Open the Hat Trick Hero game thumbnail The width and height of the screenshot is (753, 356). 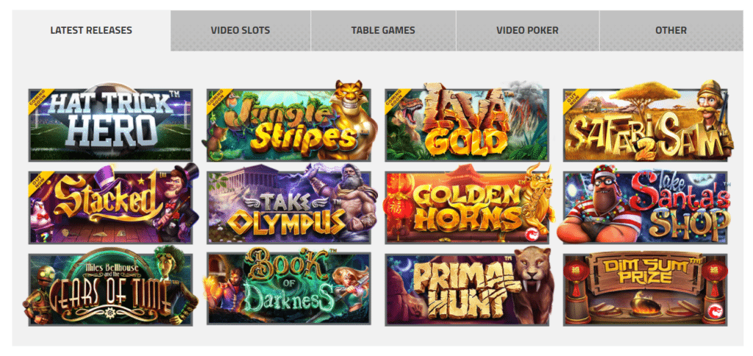110,125
